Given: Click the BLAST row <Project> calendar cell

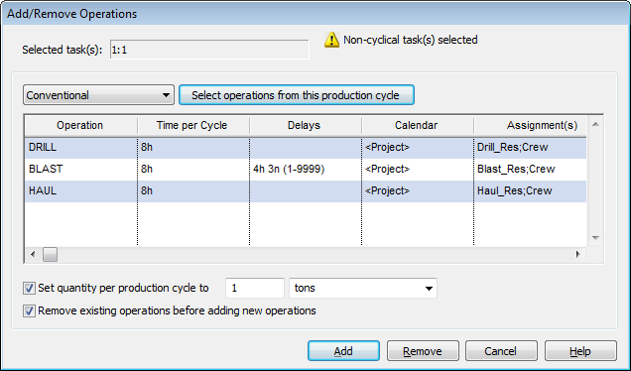Looking at the screenshot, I should click(418, 169).
